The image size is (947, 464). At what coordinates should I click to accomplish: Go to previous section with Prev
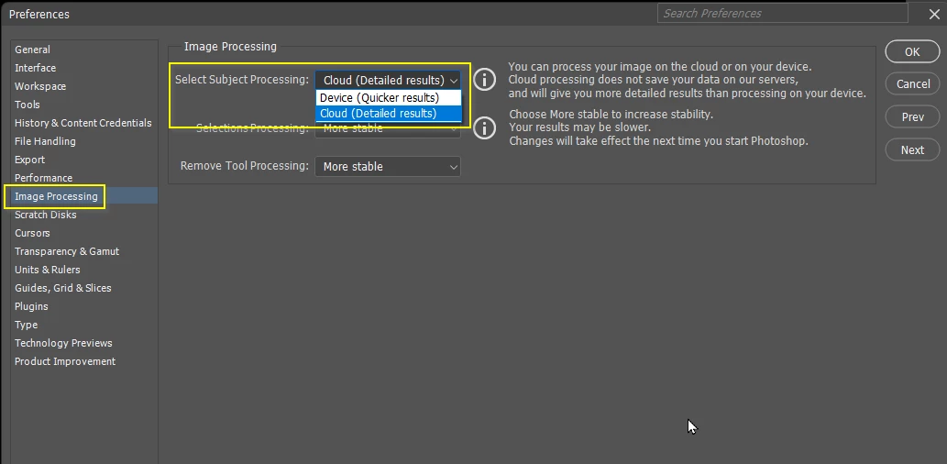[x=912, y=116]
